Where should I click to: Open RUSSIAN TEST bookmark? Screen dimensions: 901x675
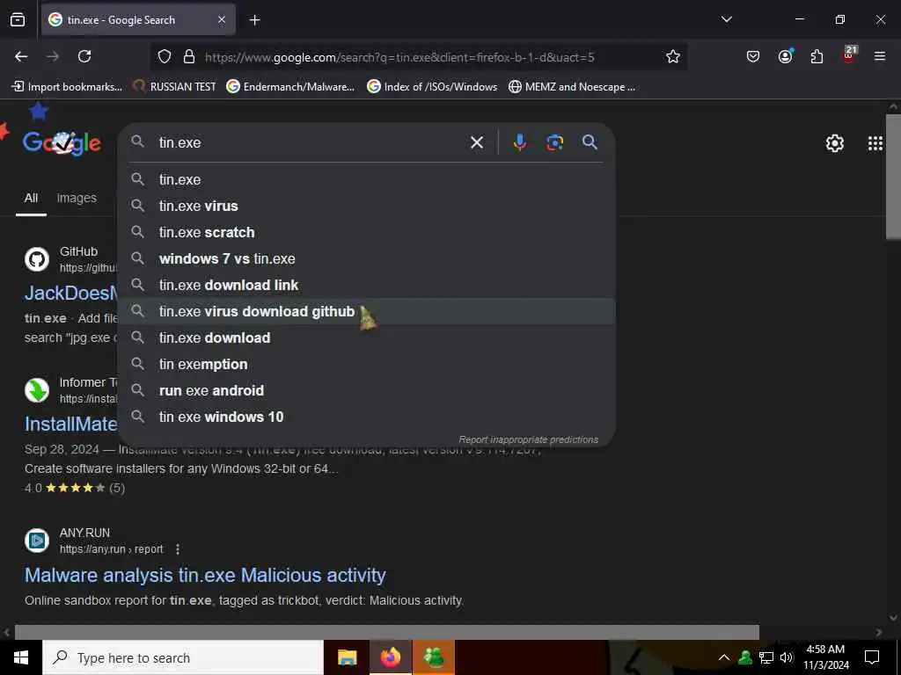point(175,87)
